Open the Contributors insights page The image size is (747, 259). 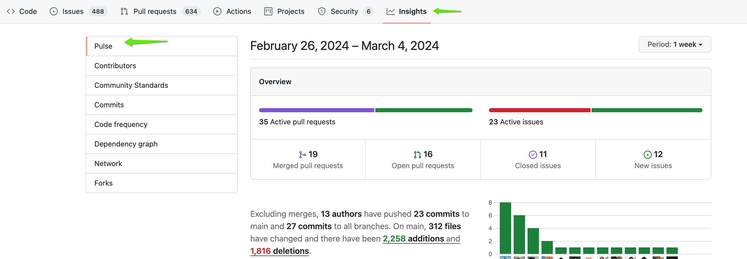[x=115, y=66]
